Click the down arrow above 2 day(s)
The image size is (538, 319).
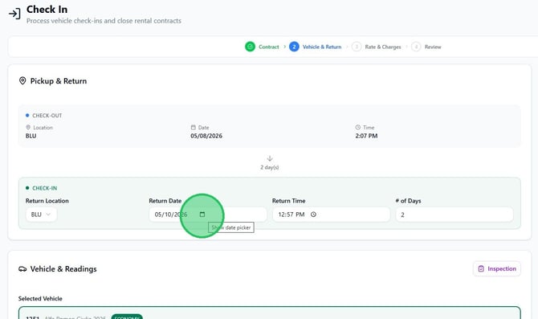[x=270, y=158]
